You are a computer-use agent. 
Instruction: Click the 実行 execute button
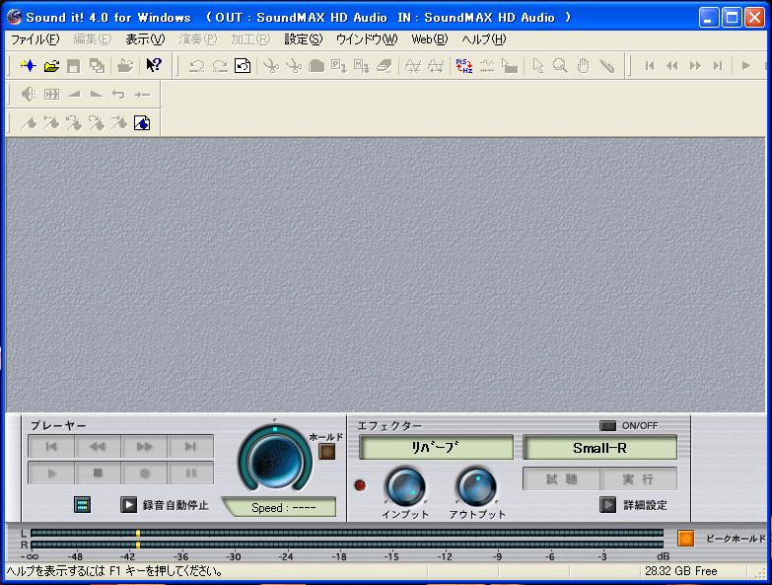(638, 478)
